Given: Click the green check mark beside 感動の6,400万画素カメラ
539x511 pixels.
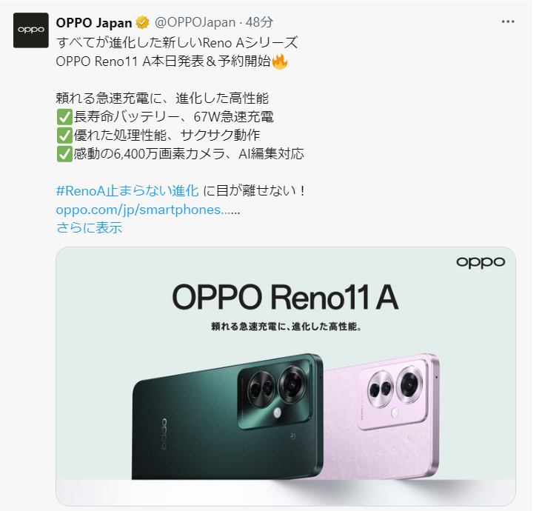Looking at the screenshot, I should point(64,154).
